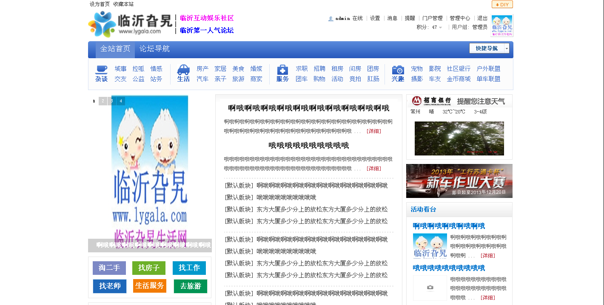Click the 新车作业大赛 banner ad
The image size is (604, 305).
click(x=459, y=181)
